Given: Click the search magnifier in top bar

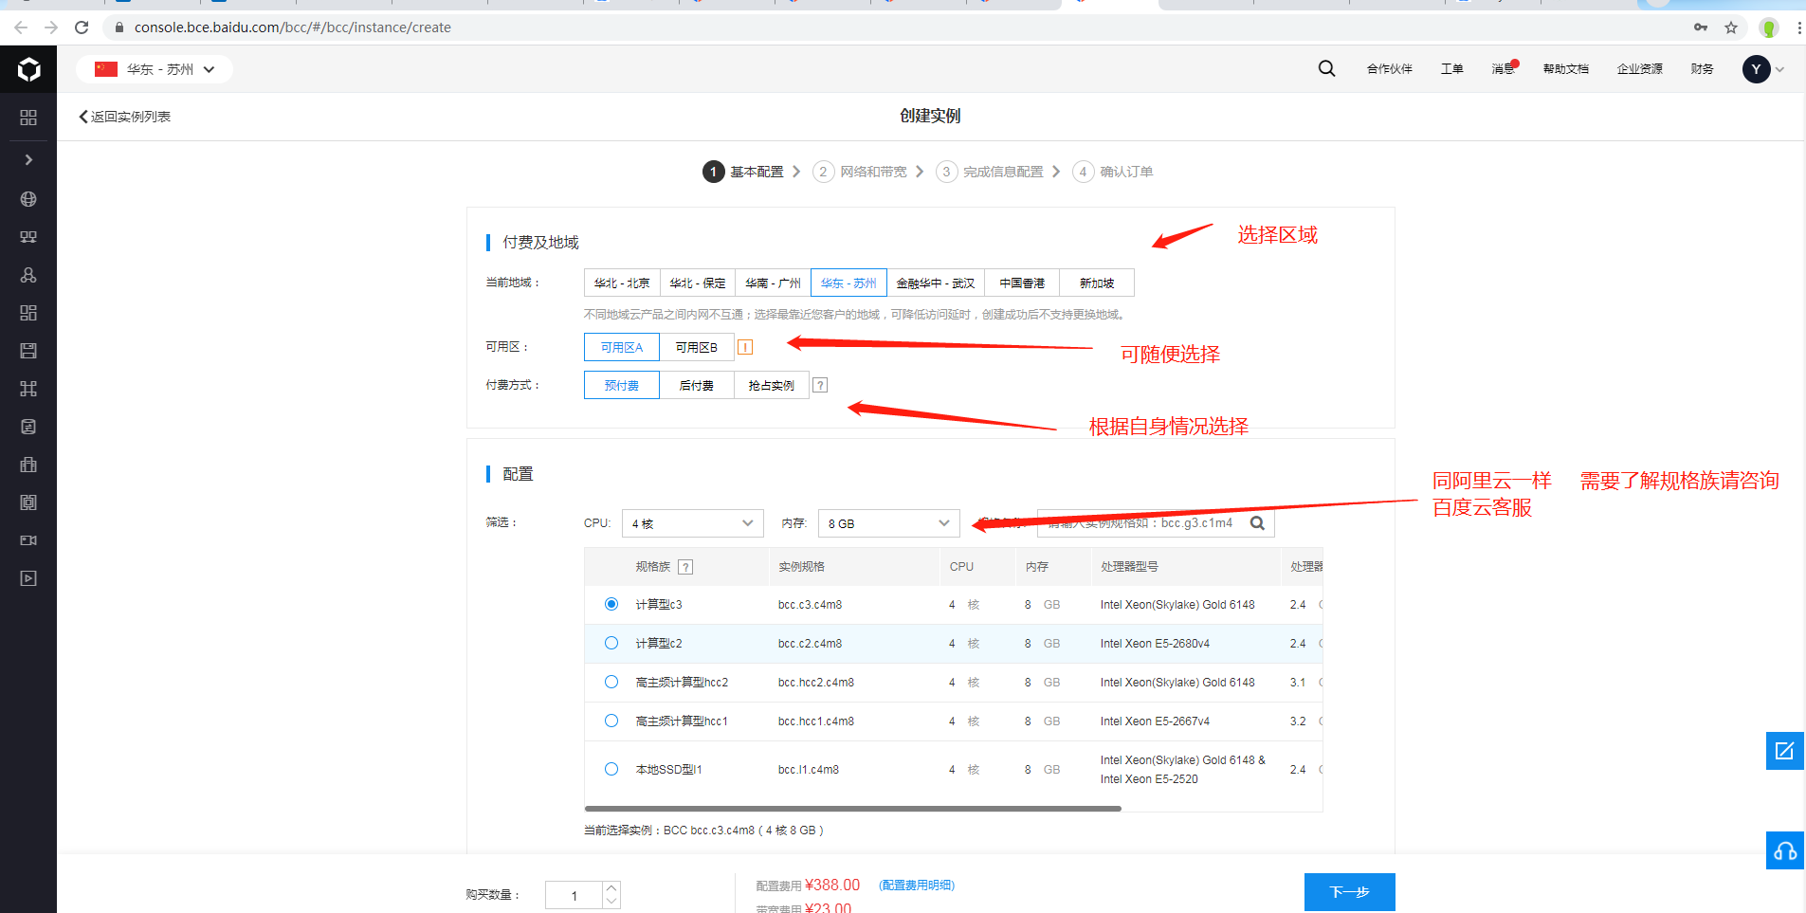Looking at the screenshot, I should 1326,68.
